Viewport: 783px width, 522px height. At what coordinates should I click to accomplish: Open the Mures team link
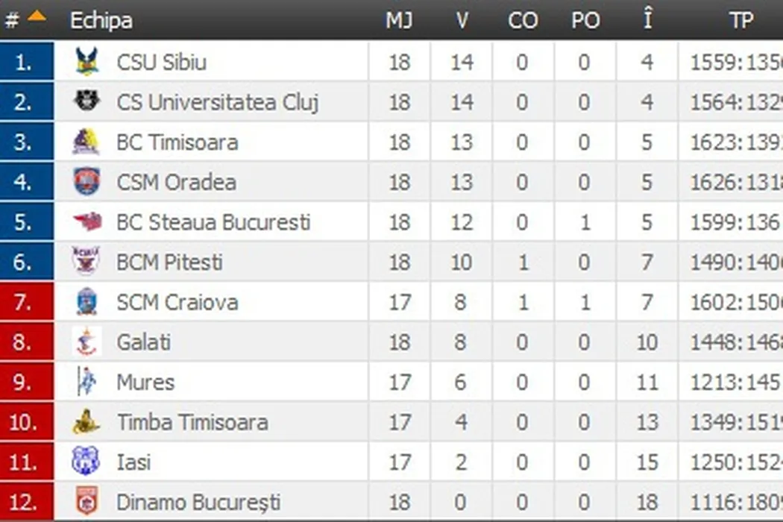[145, 383]
